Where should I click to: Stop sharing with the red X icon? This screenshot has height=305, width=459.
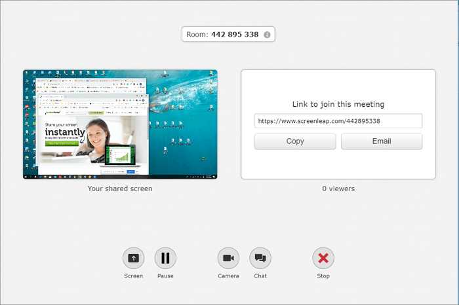[x=323, y=259]
